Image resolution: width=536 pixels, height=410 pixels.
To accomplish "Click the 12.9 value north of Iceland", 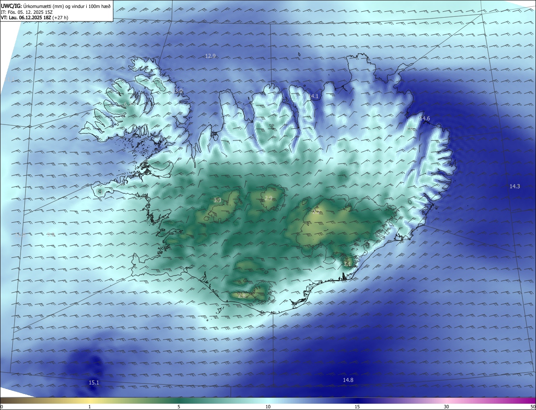I will [211, 56].
